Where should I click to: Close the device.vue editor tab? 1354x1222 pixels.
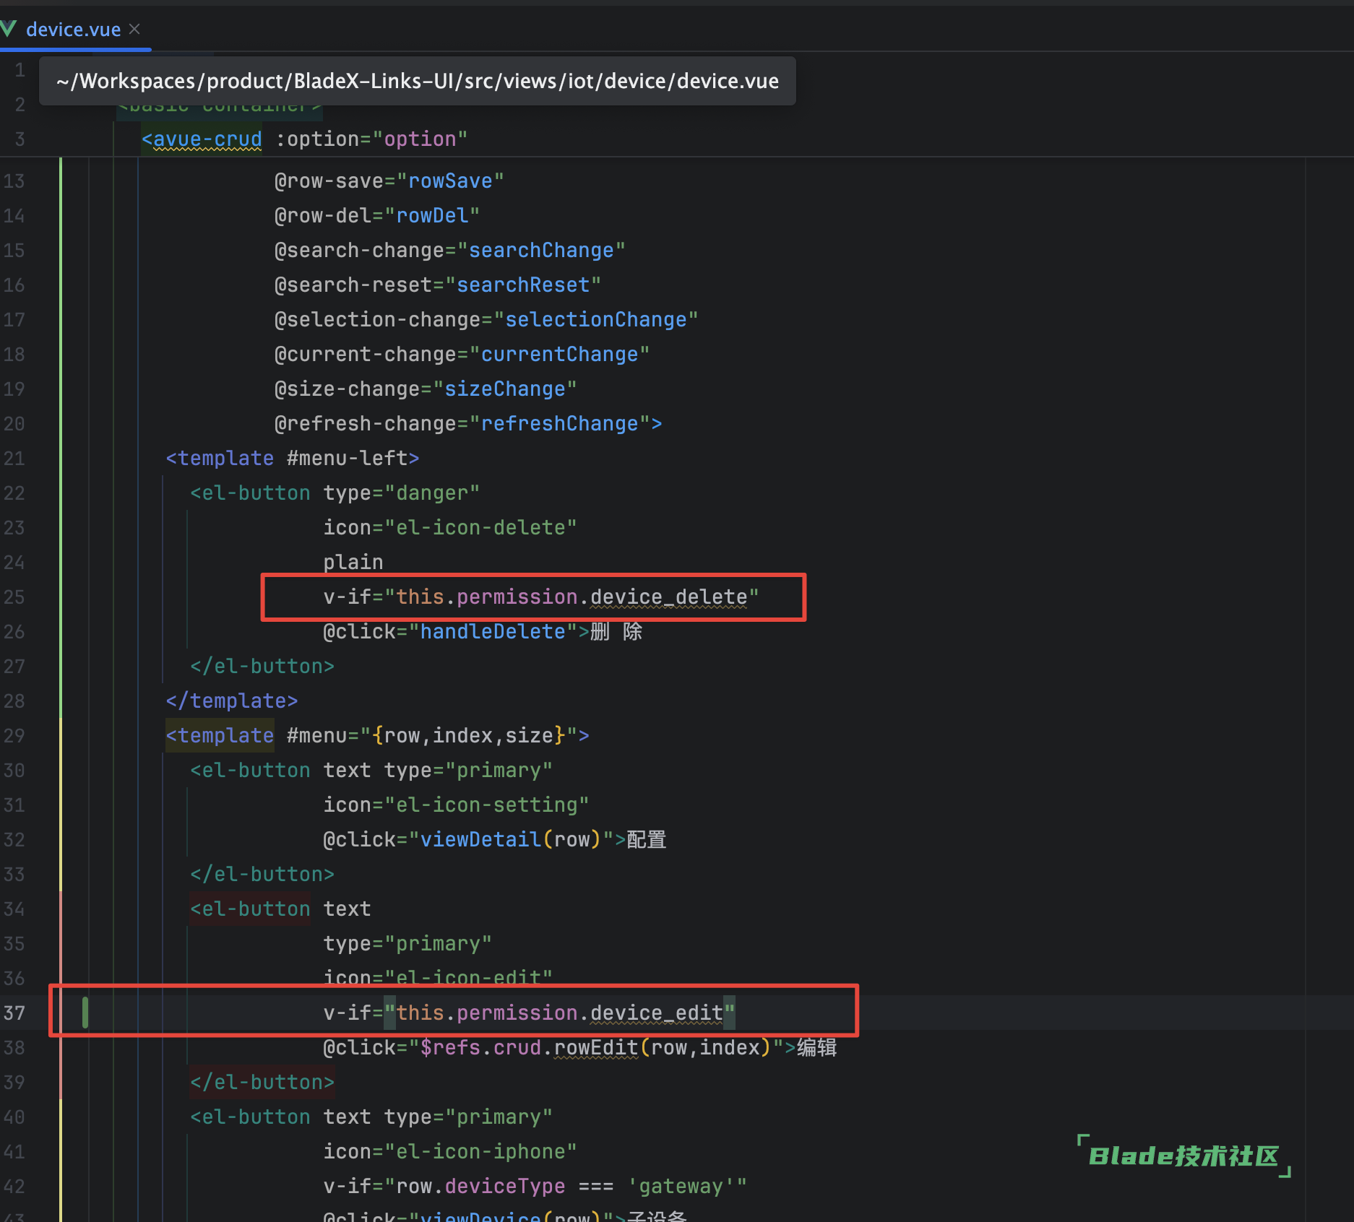[x=134, y=29]
